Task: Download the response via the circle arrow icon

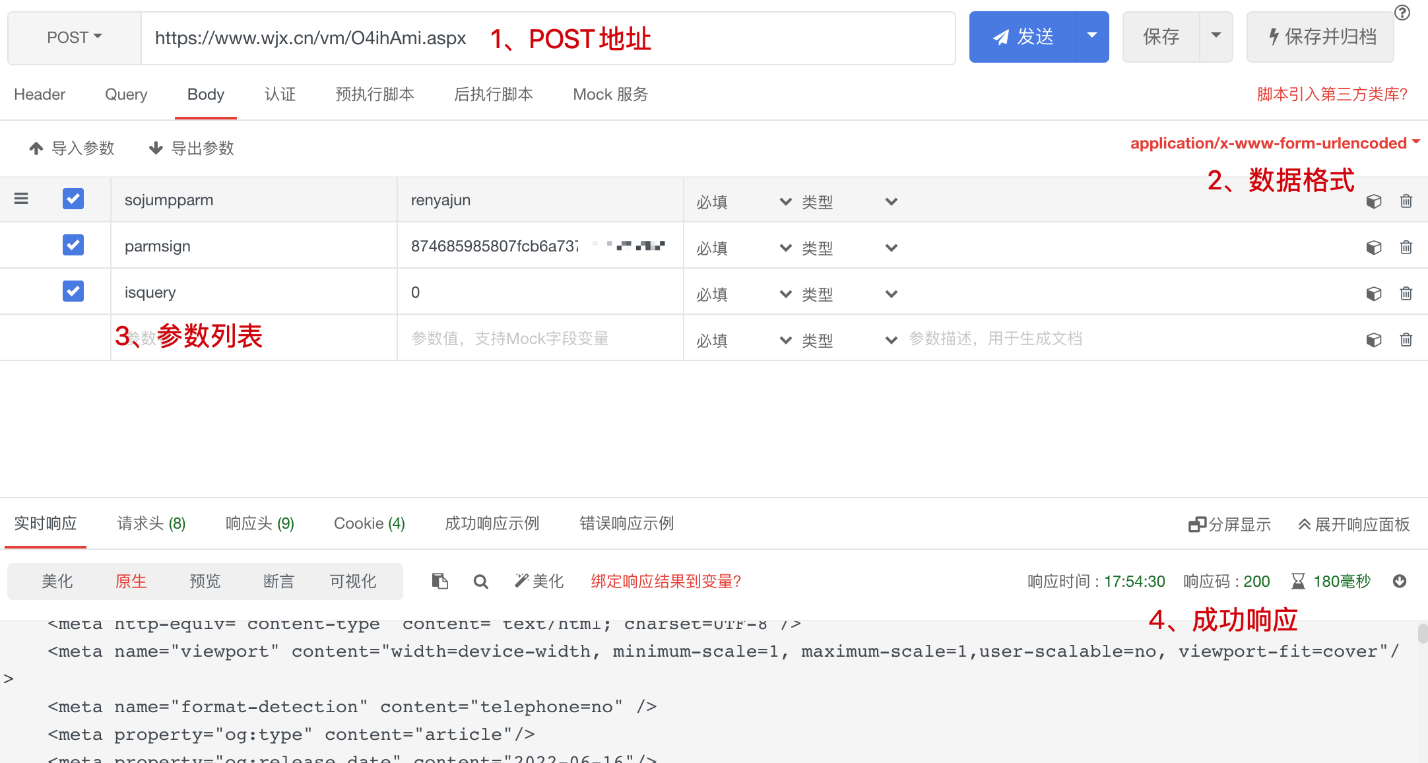Action: point(1400,581)
